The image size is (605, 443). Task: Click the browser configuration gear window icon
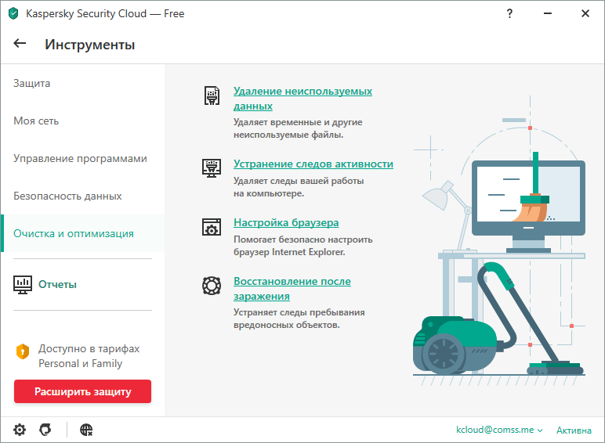pos(212,227)
